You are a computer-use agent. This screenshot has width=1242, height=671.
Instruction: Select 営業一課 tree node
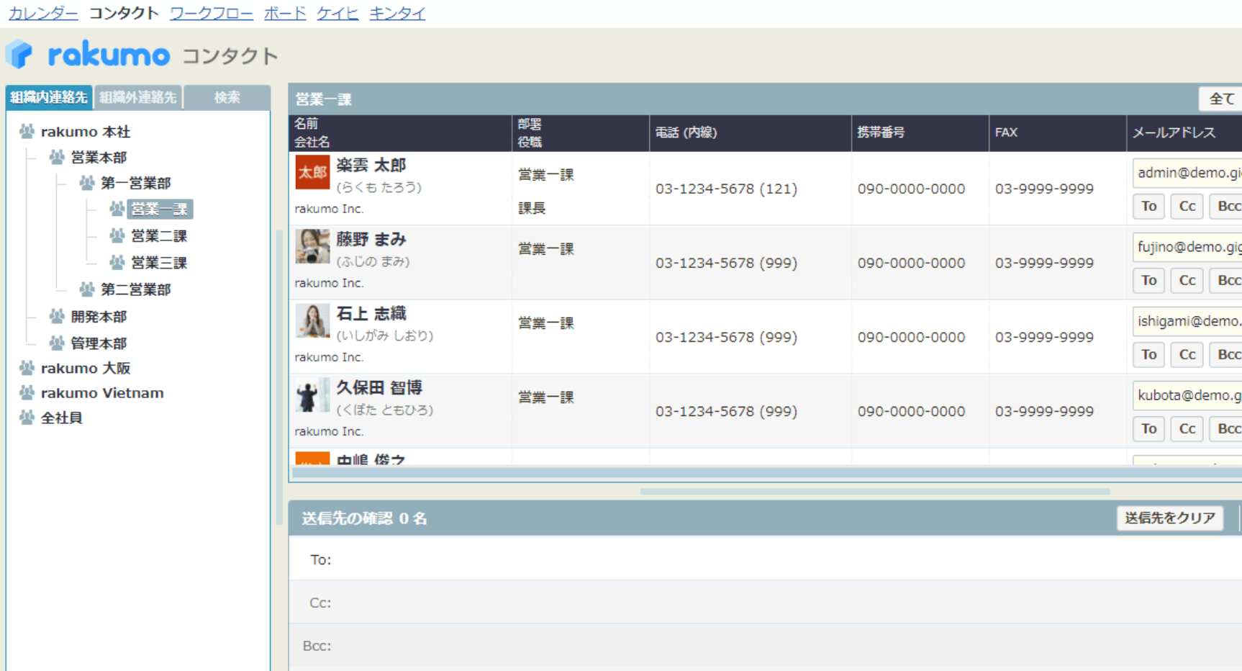[x=160, y=210]
